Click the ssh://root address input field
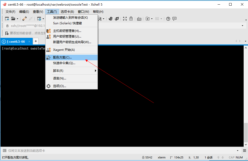The width and height of the screenshot is (248, 161). (x=125, y=26)
